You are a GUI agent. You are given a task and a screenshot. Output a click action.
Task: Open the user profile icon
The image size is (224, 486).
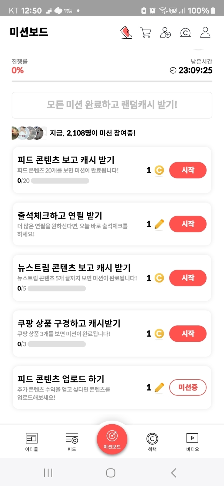tap(205, 32)
